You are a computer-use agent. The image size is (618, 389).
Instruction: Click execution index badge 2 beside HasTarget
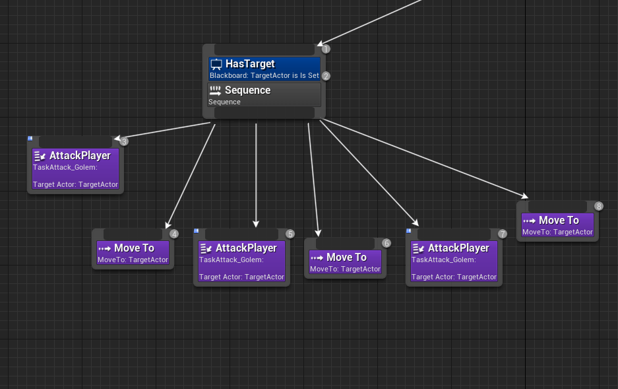[x=325, y=76]
